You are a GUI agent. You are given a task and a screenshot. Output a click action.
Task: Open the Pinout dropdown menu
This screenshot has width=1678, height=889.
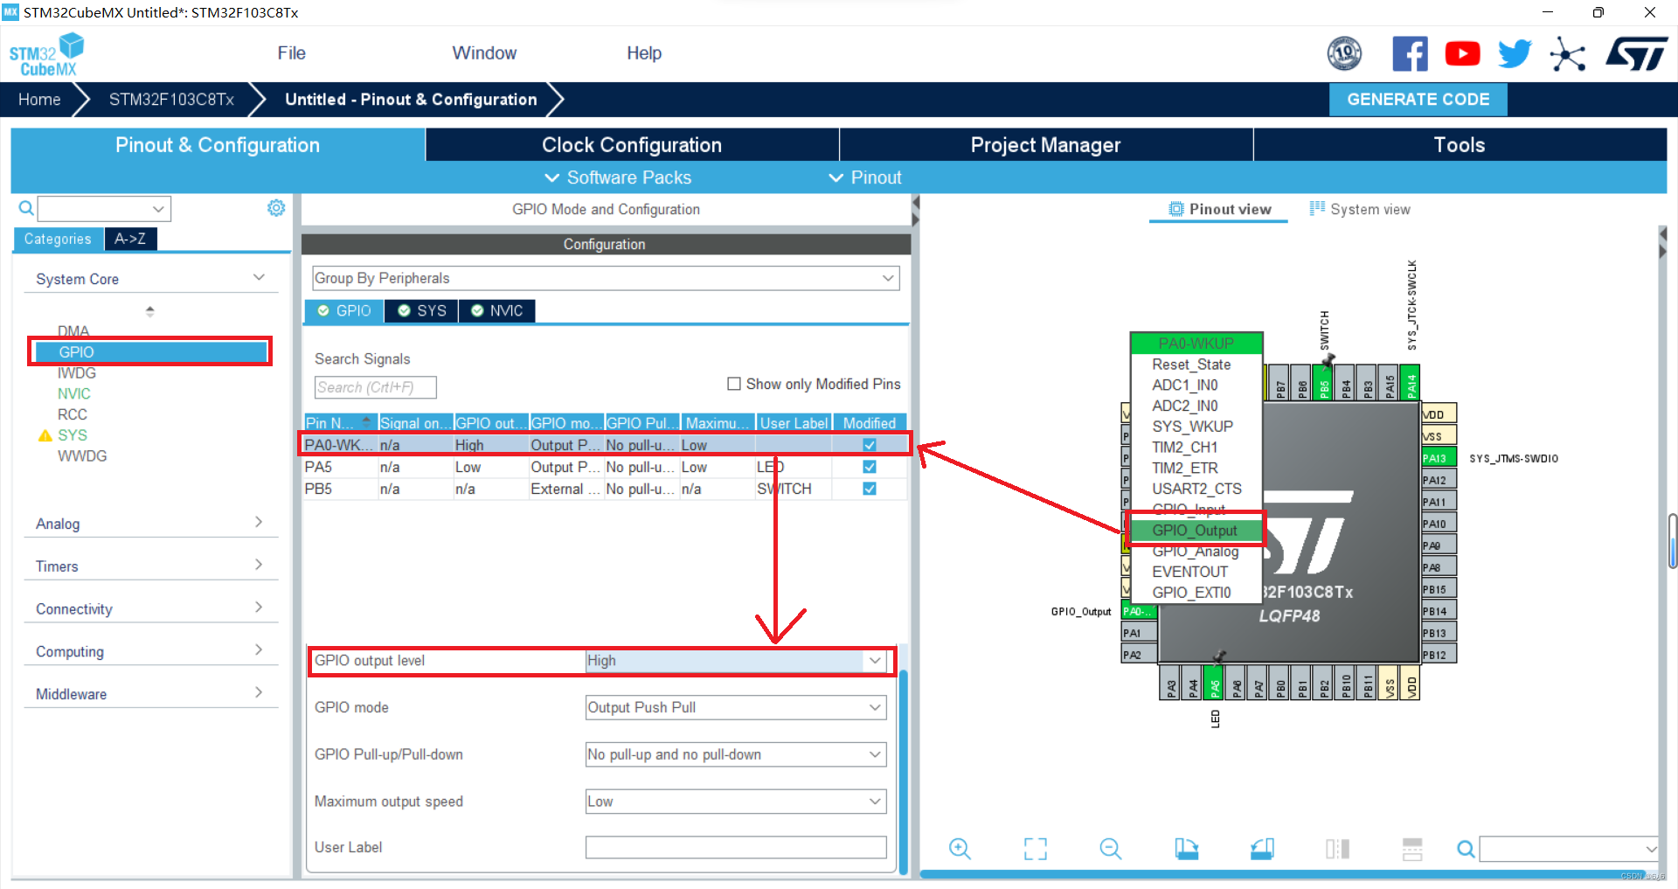865,177
